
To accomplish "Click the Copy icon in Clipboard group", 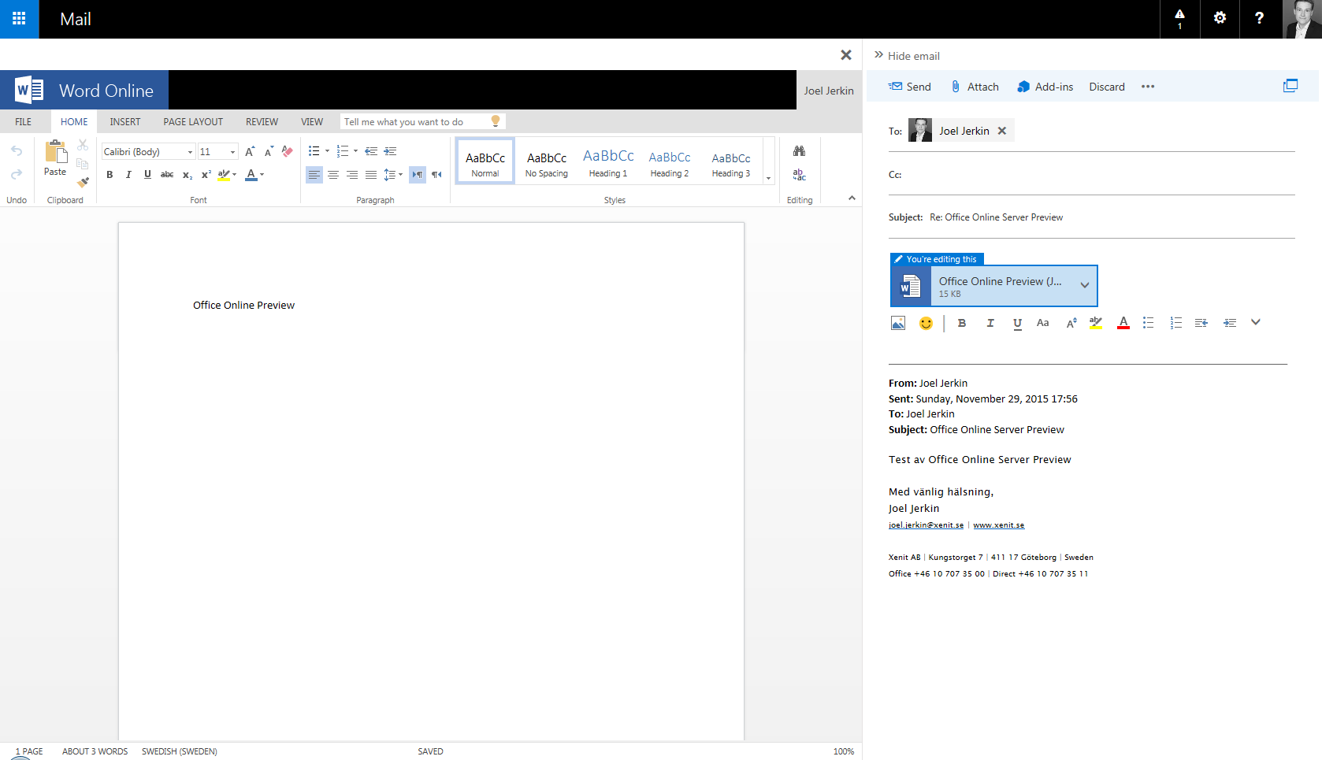I will tap(83, 163).
